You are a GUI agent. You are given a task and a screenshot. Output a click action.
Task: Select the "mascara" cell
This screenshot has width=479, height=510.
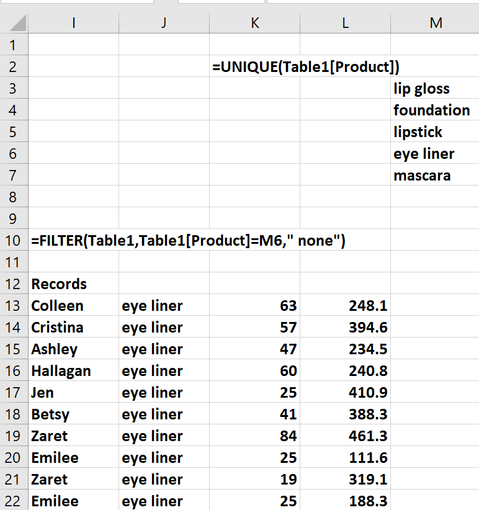(434, 176)
